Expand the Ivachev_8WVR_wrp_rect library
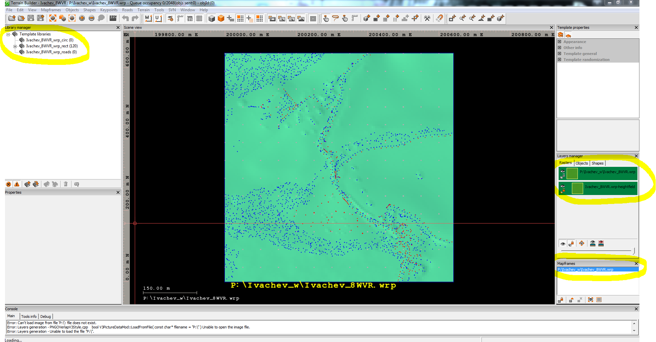This screenshot has height=342, width=656. (15, 46)
